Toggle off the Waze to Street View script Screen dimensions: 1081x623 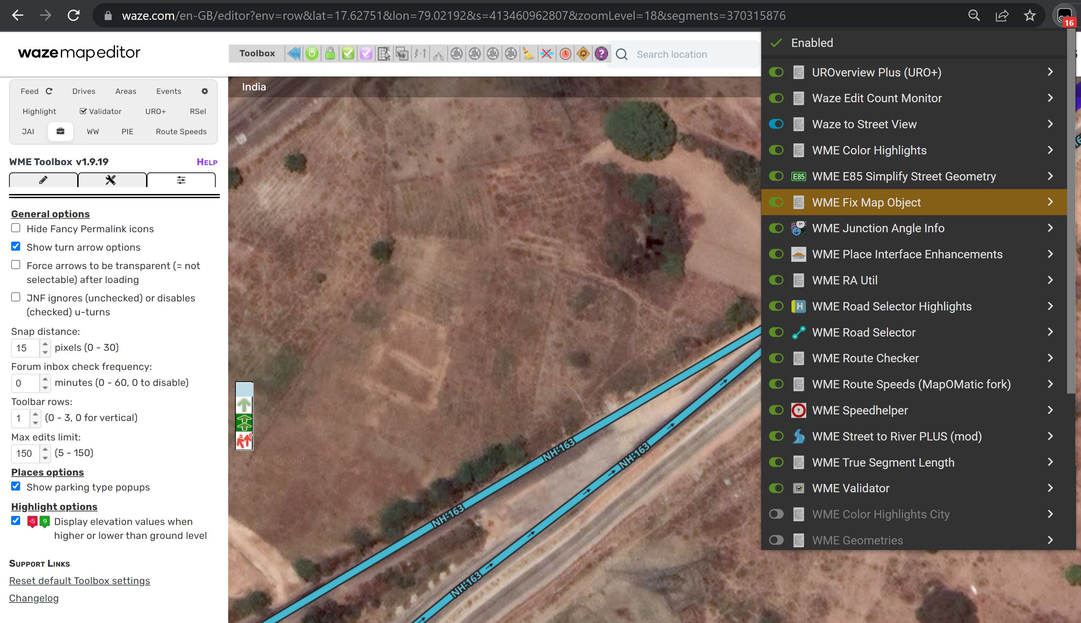tap(776, 124)
